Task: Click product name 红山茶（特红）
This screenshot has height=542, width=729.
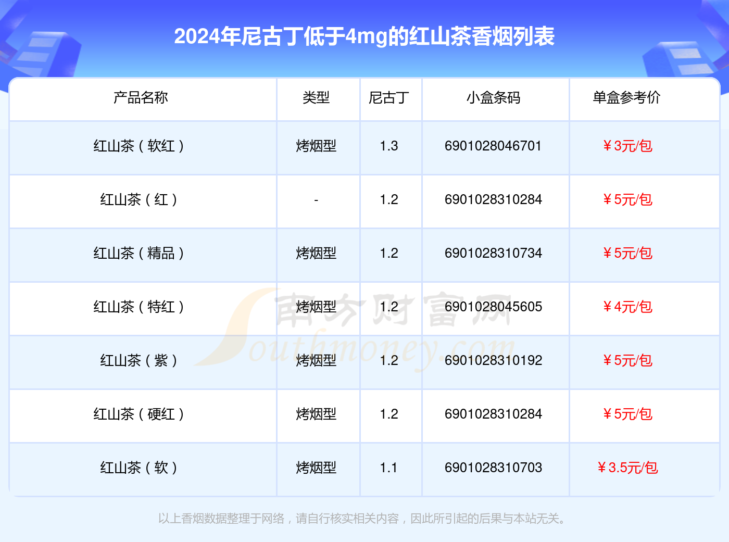Action: [139, 307]
